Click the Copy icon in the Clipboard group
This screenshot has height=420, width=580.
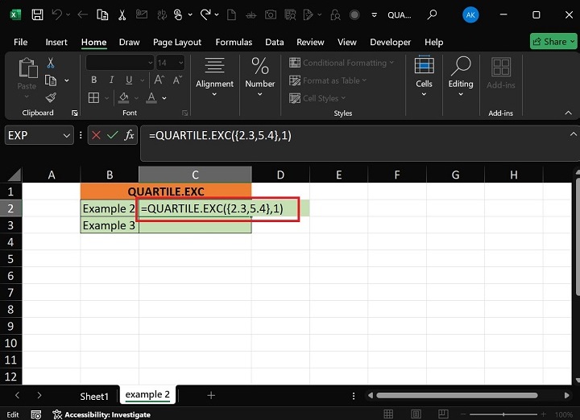coord(51,80)
